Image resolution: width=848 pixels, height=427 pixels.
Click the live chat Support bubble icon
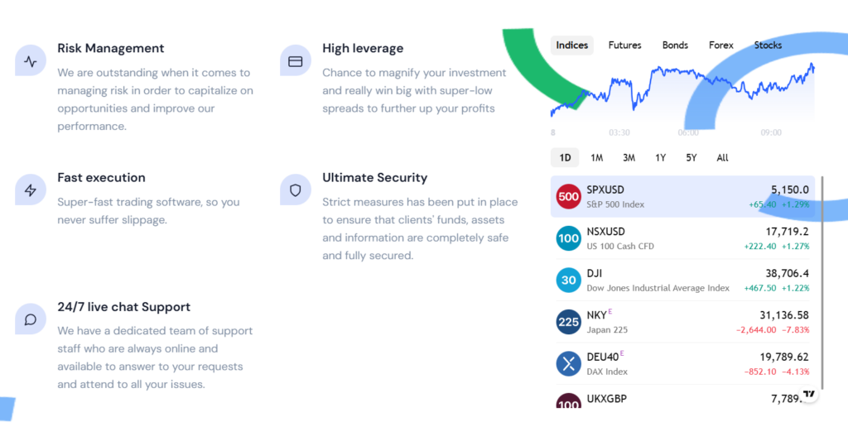pyautogui.click(x=31, y=319)
